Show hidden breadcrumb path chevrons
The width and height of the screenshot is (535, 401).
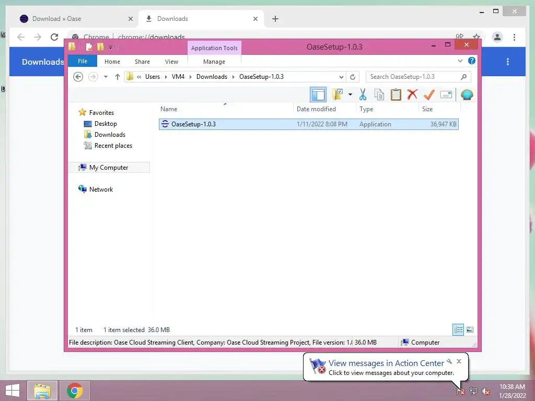click(139, 77)
